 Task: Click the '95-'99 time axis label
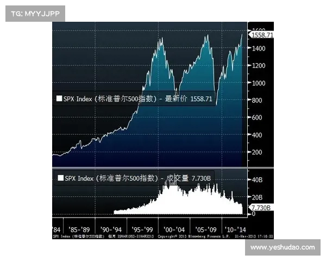[x=142, y=230]
